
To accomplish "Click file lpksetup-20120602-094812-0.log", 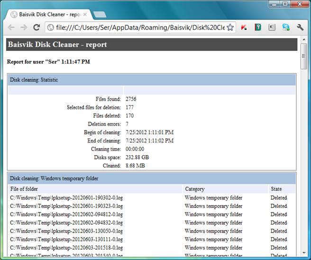I will (66, 214).
